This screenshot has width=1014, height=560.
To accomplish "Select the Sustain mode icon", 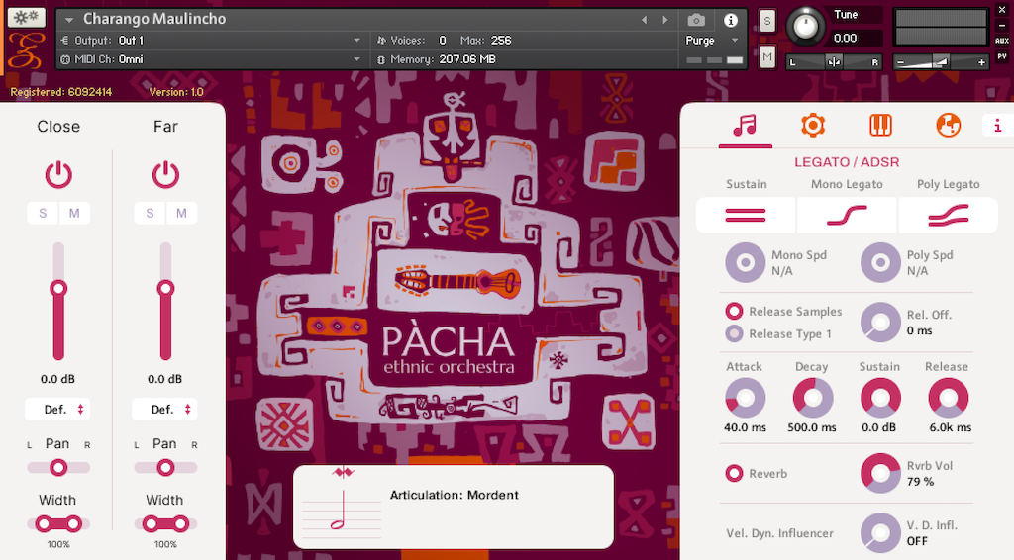I will coord(746,215).
